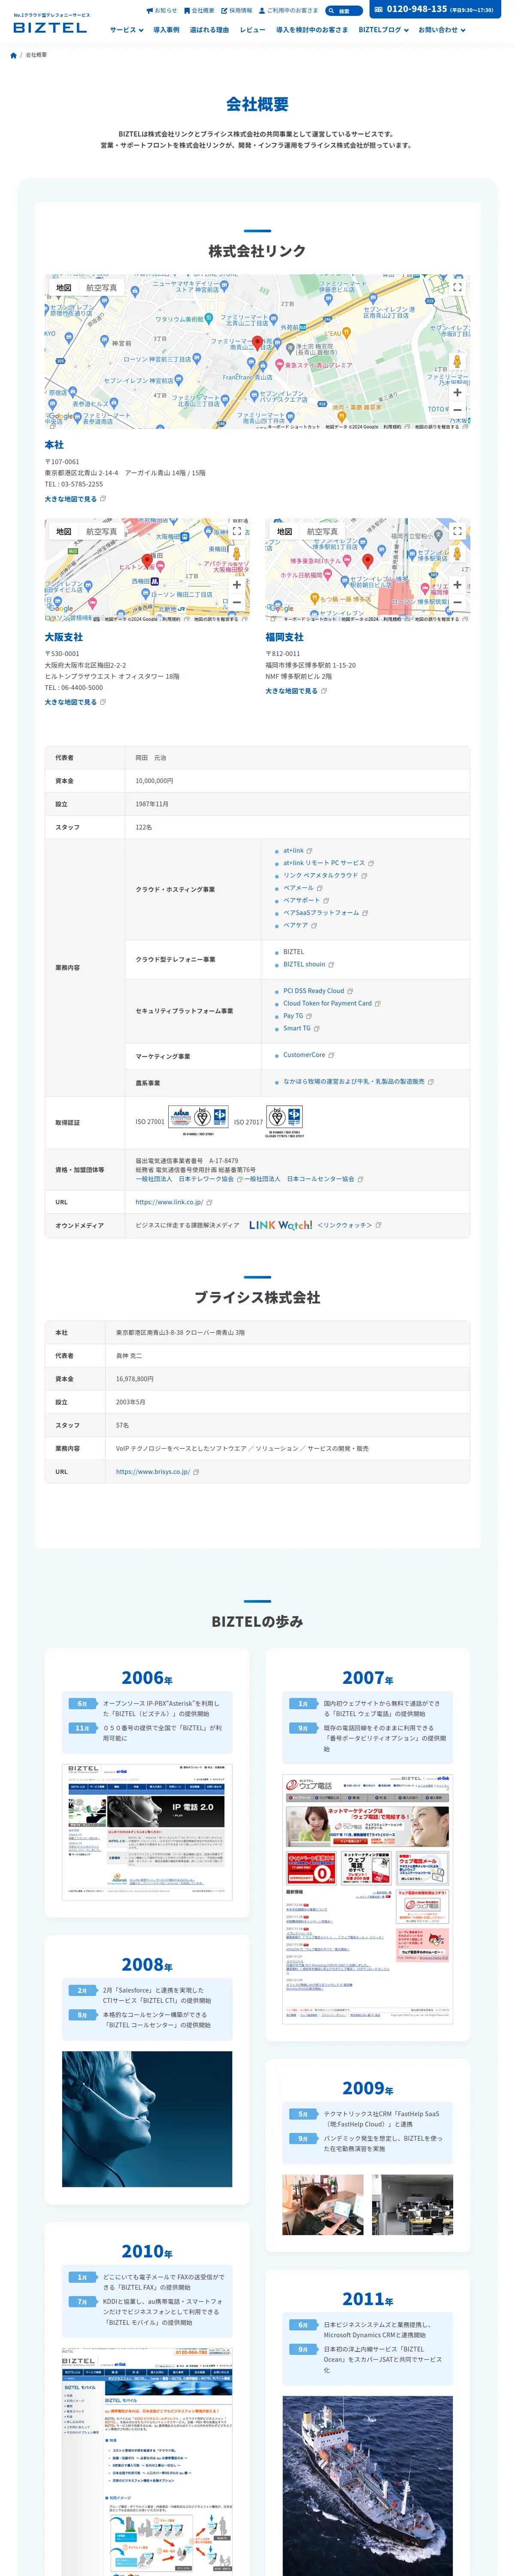
Task: Zoom in on the 大阪支社 map
Action: [x=237, y=585]
